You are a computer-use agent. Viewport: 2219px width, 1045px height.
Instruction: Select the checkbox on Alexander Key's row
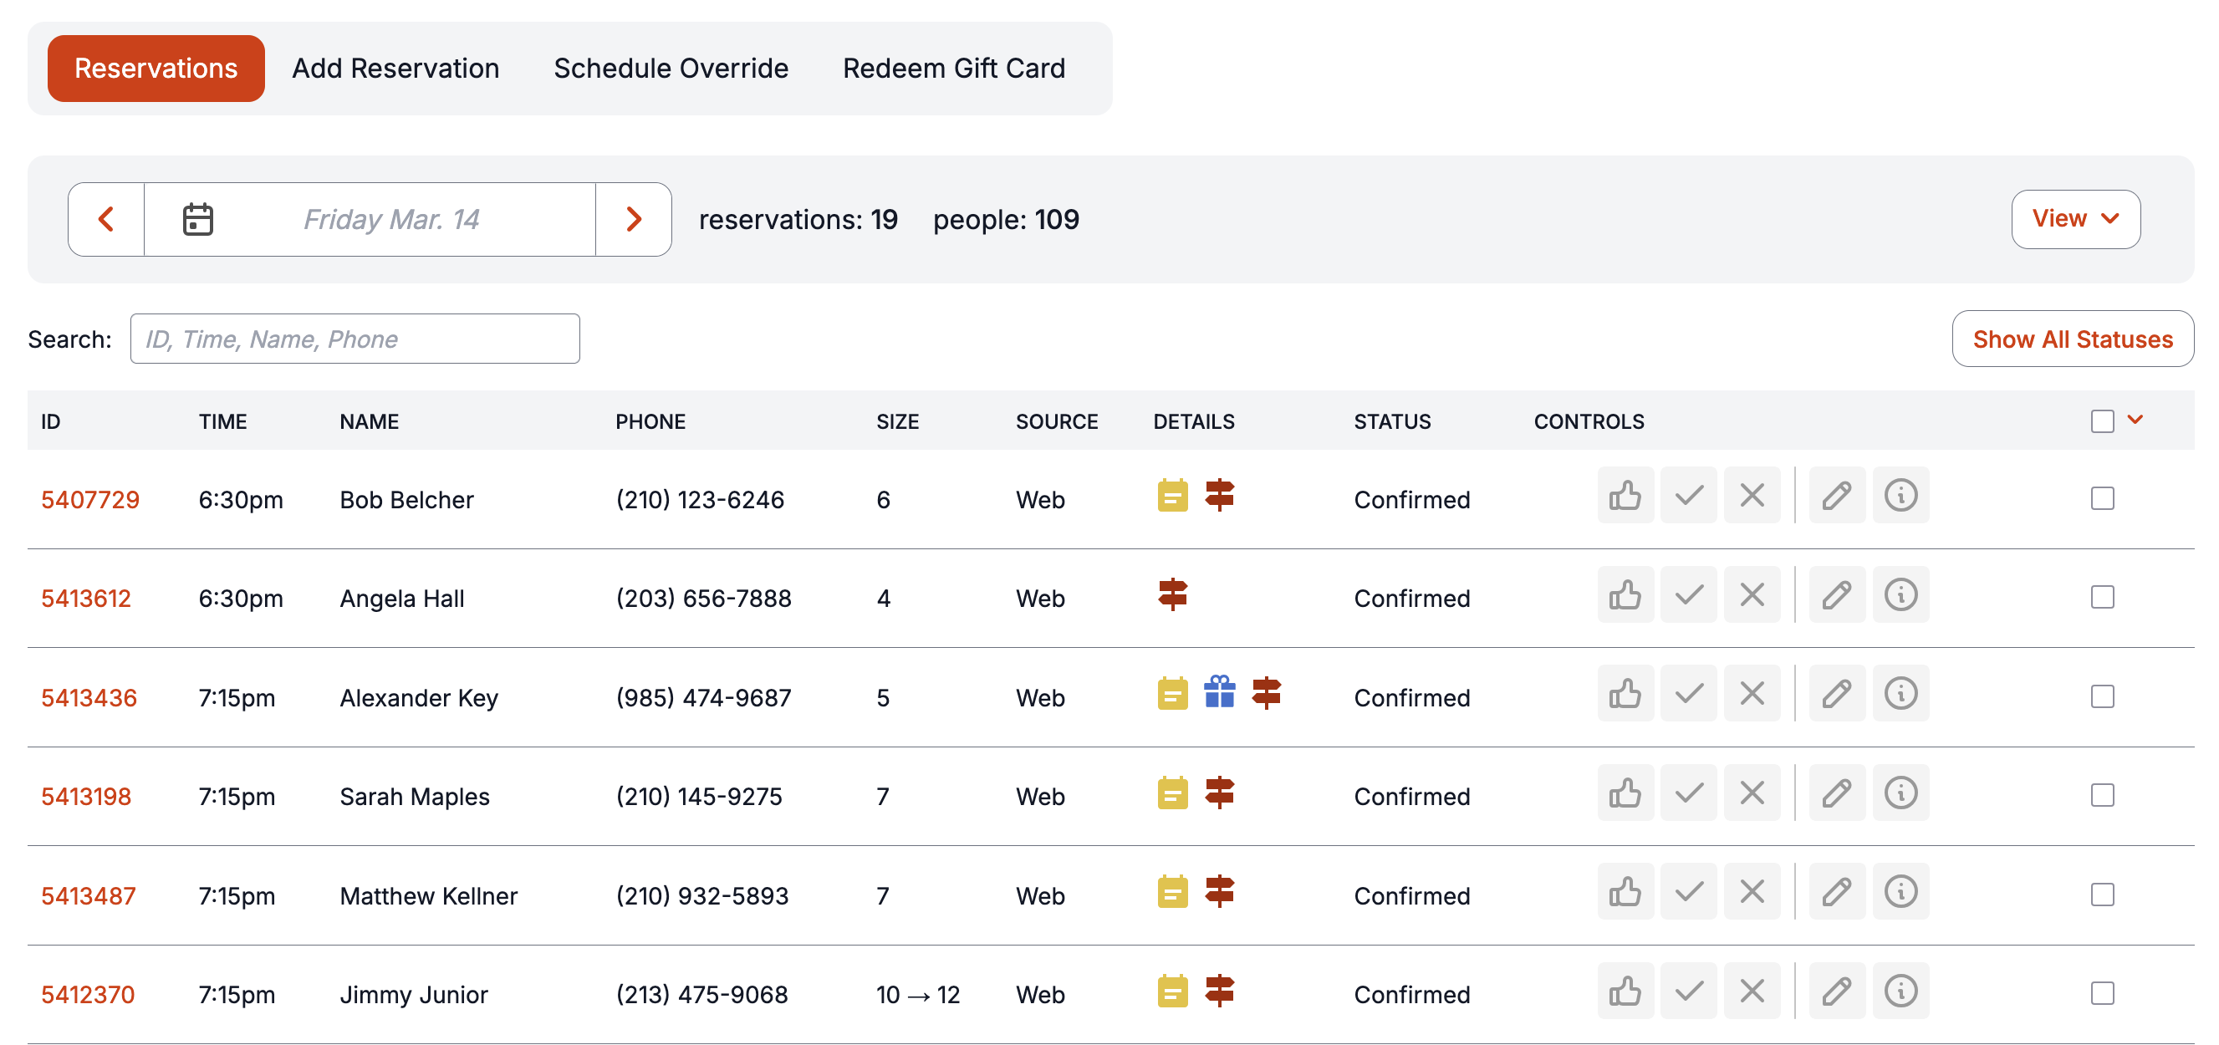[2104, 696]
